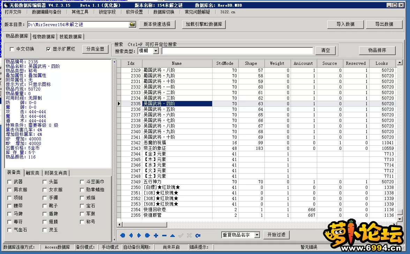The width and height of the screenshot is (410, 254).
Task: Click the 加载引擎M2数据库 button
Action: (x=204, y=24)
